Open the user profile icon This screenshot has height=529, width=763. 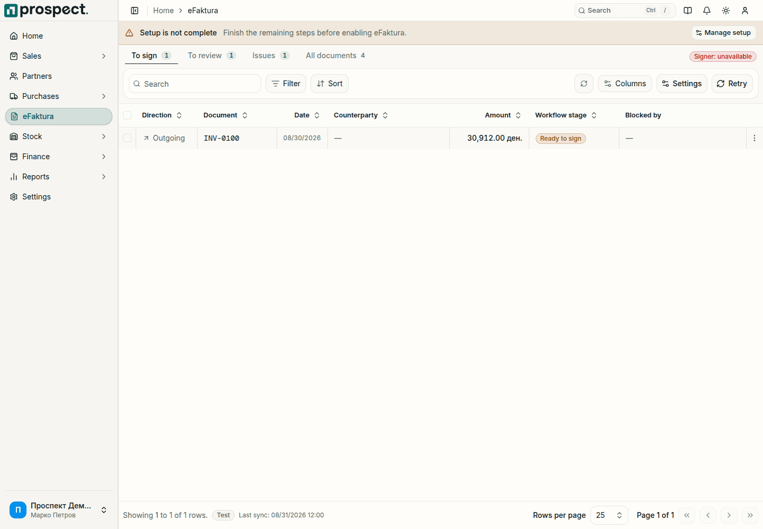(x=745, y=11)
